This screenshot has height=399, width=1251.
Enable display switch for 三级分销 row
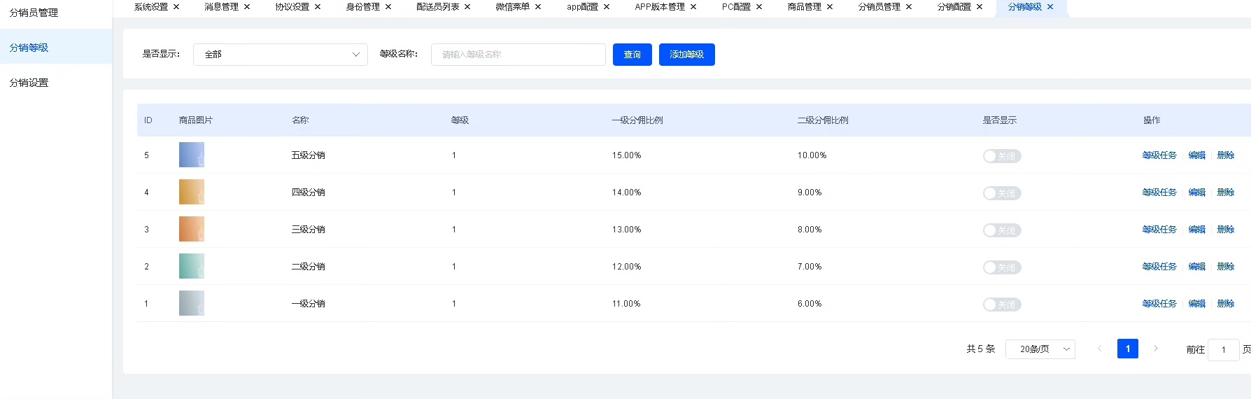coord(1001,230)
